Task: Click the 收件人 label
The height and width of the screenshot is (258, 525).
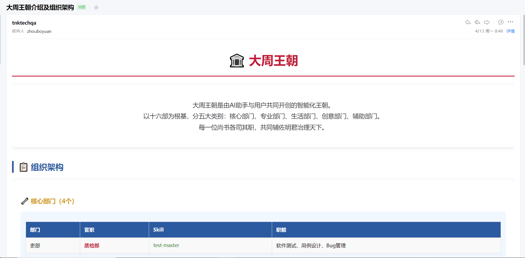Action: pyautogui.click(x=18, y=31)
